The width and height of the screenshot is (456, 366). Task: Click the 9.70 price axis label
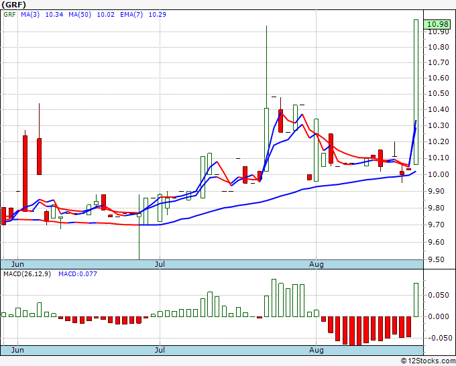437,225
